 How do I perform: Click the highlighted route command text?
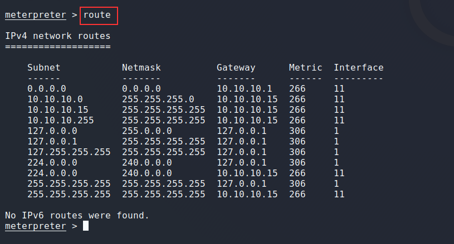click(97, 15)
